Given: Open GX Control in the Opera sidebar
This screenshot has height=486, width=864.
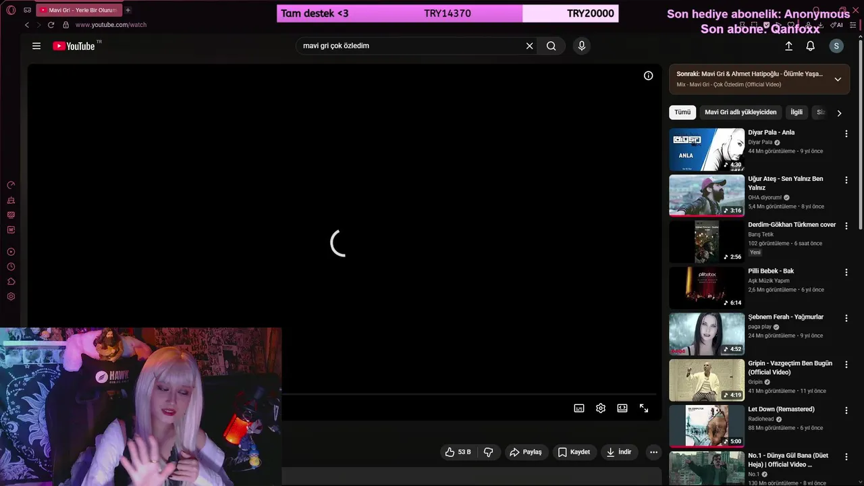Looking at the screenshot, I should 11,185.
